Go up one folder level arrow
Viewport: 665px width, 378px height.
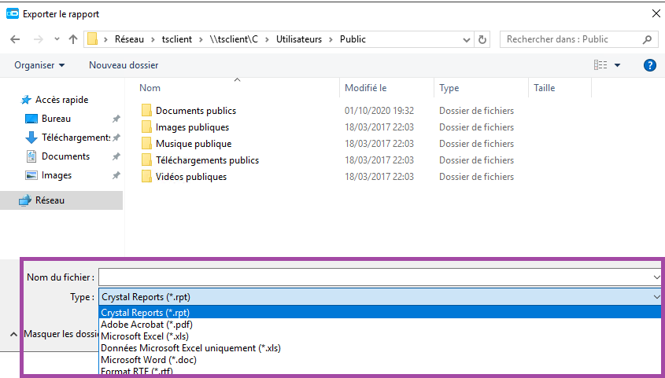[73, 39]
